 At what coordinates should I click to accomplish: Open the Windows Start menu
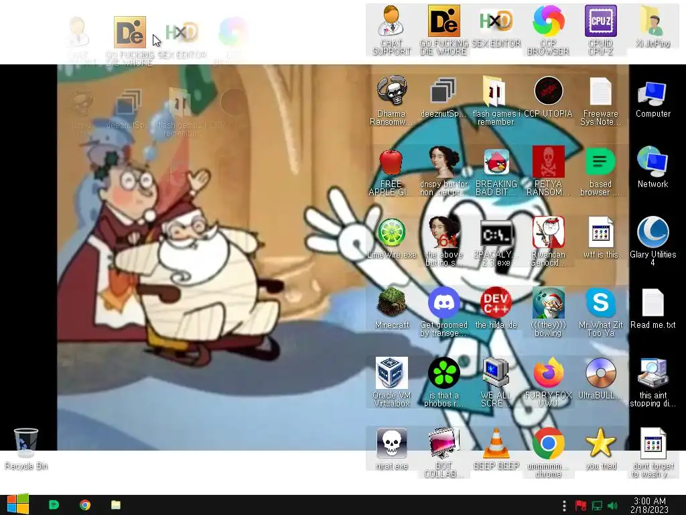pyautogui.click(x=17, y=504)
